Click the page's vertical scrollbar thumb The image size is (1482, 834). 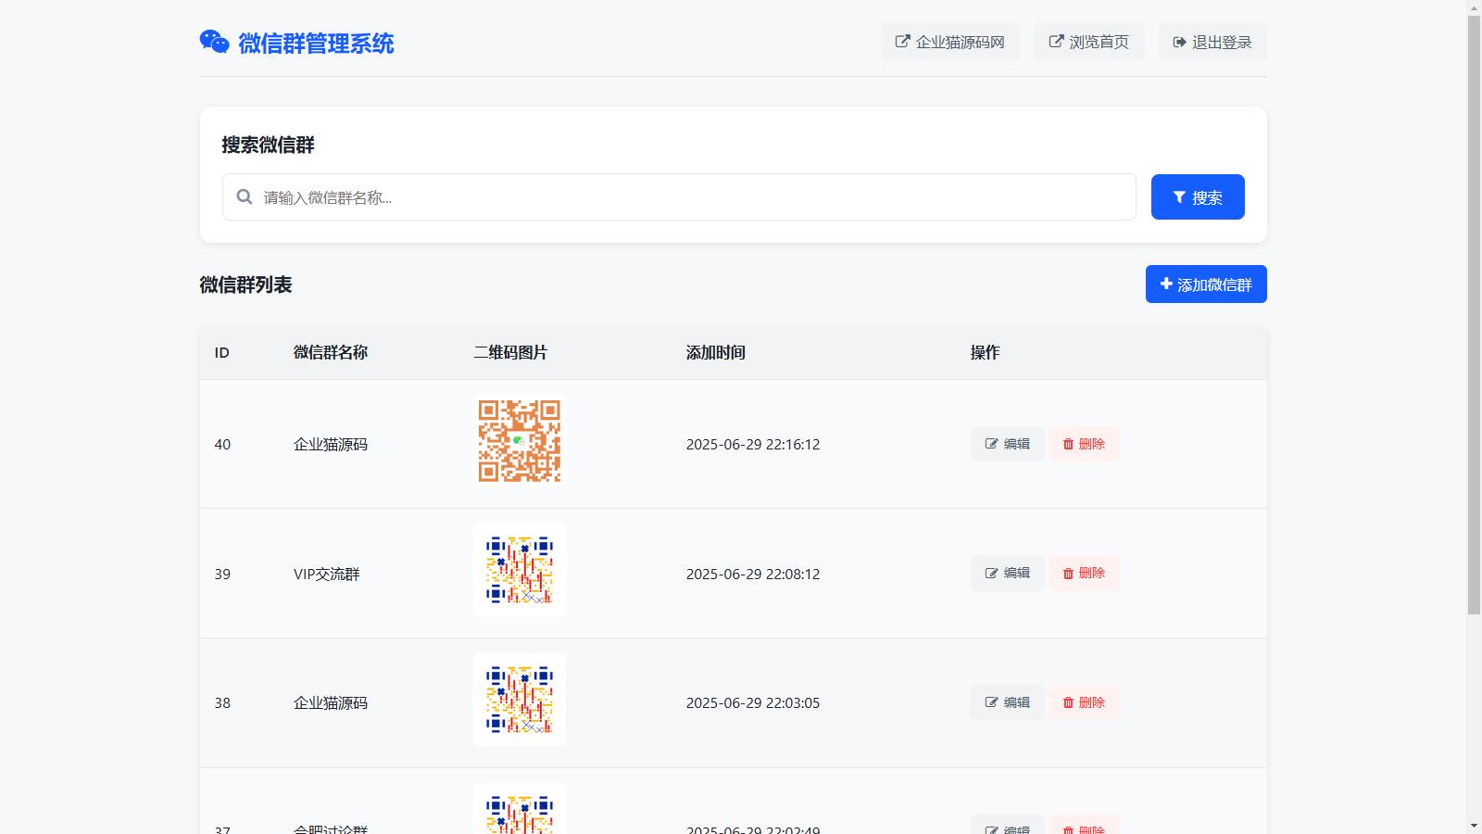[x=1474, y=315]
